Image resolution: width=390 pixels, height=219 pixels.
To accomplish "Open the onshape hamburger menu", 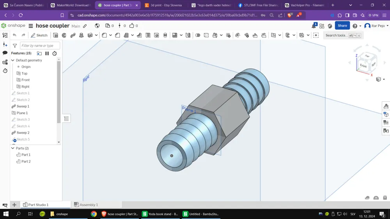I will point(30,26).
